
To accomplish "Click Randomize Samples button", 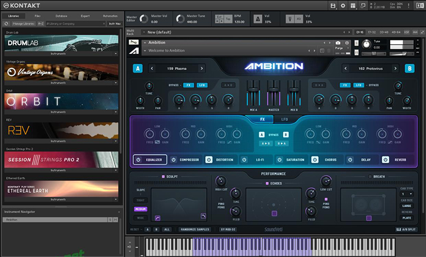I will pos(195,230).
